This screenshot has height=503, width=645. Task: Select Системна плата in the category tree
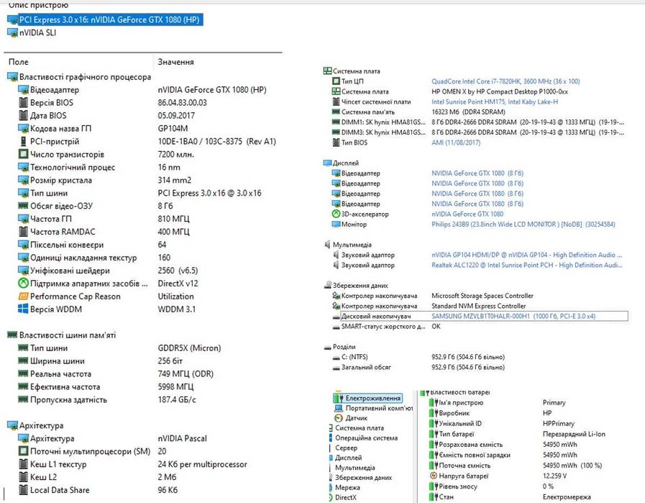[x=360, y=428]
